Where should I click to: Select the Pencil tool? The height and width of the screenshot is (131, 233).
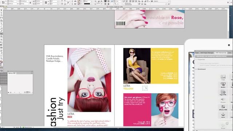1,31
